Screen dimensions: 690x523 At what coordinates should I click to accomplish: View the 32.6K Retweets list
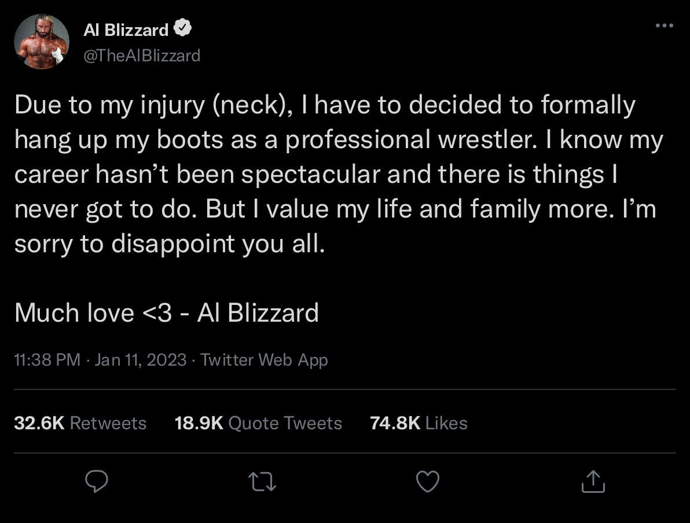pos(80,423)
